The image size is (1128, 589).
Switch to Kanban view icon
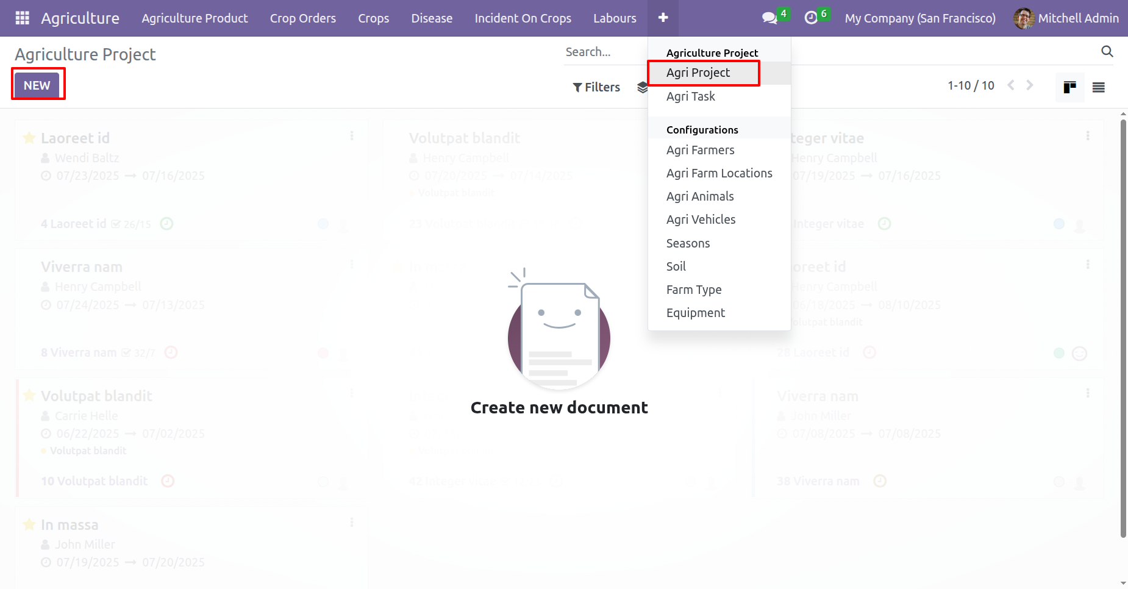click(1069, 87)
